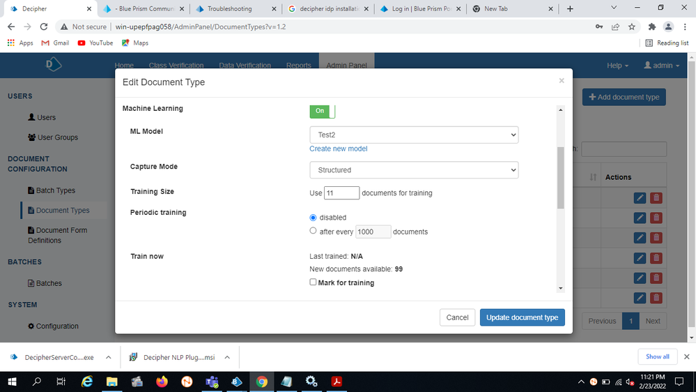Open the Class Verification nav tab
The image size is (696, 392).
tap(176, 66)
